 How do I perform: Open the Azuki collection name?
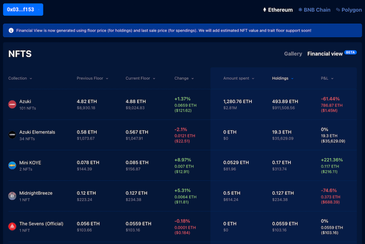point(25,101)
